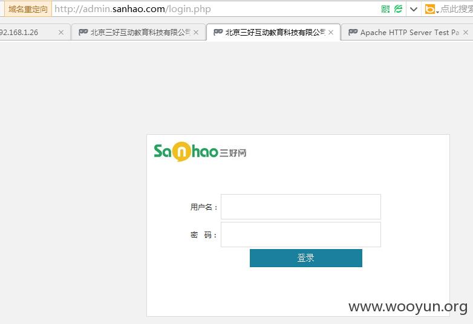Close the Apache HTTP Server Test tab

click(x=466, y=32)
